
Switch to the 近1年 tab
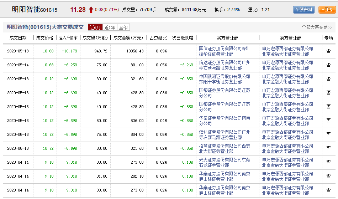(110, 27)
